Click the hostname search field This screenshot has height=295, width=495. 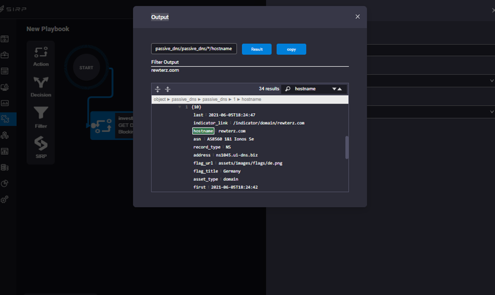point(312,89)
